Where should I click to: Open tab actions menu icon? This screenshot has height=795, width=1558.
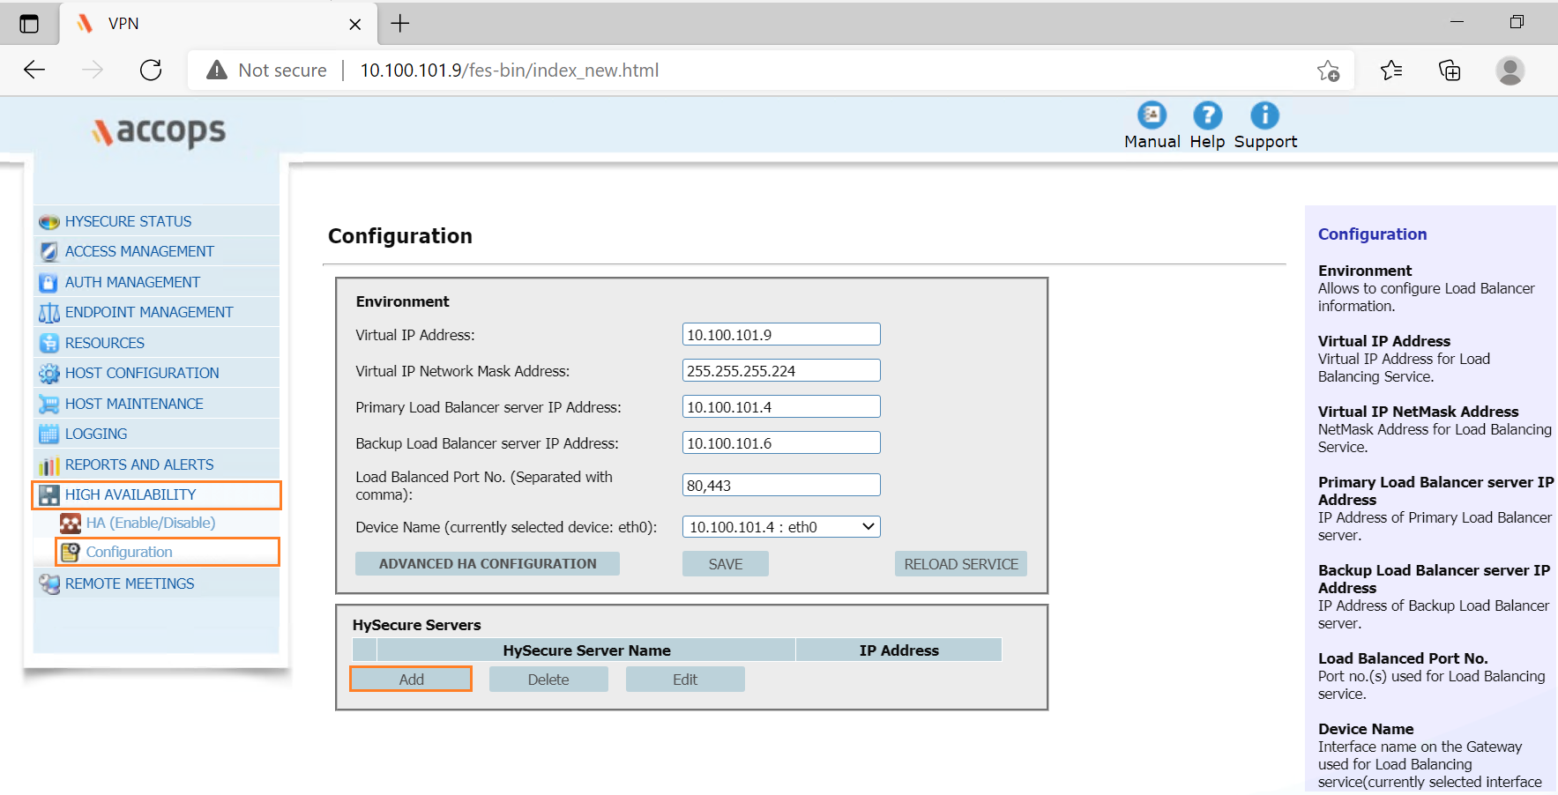(x=29, y=24)
